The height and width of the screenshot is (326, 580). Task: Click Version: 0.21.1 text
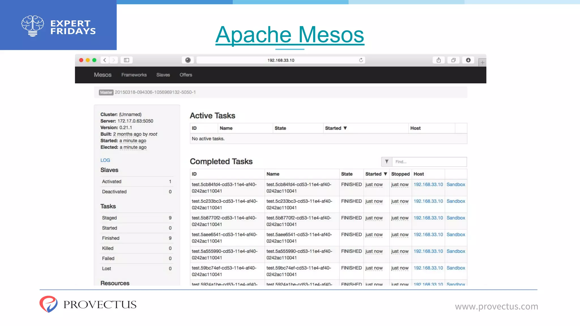point(116,128)
